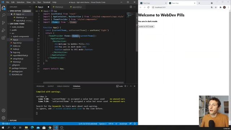The width and height of the screenshot is (231, 130).
Task: Click the translate icon in Chrome's address bar
Action: 212,7
